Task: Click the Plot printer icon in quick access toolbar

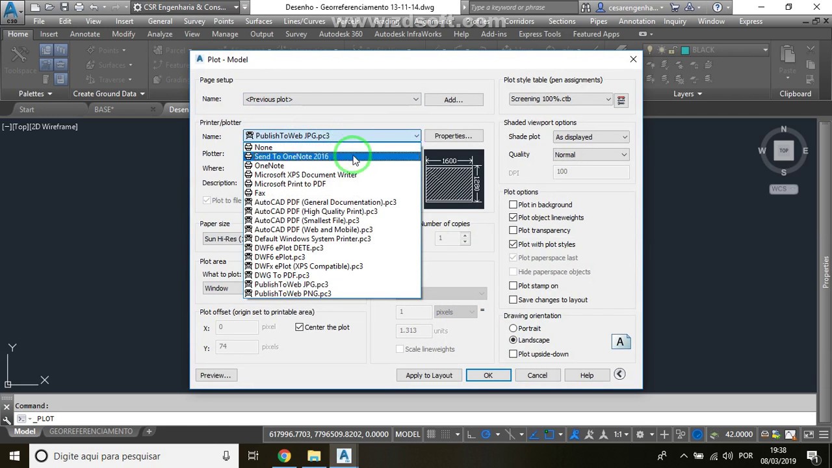Action: pyautogui.click(x=79, y=8)
